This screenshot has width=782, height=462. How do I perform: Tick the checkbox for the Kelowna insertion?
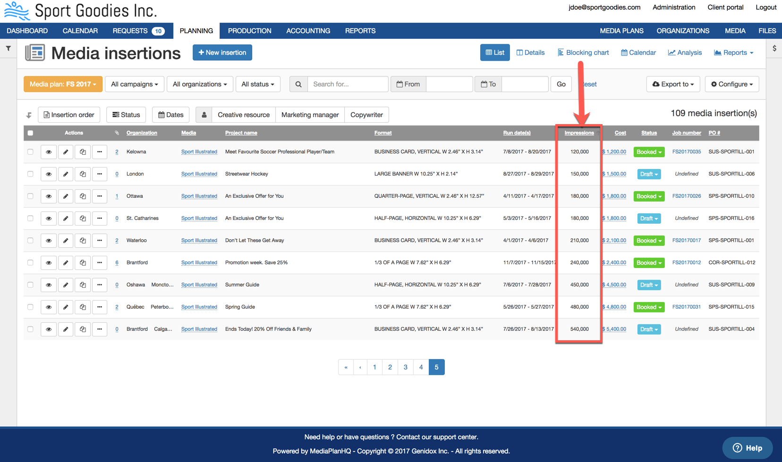click(x=30, y=152)
